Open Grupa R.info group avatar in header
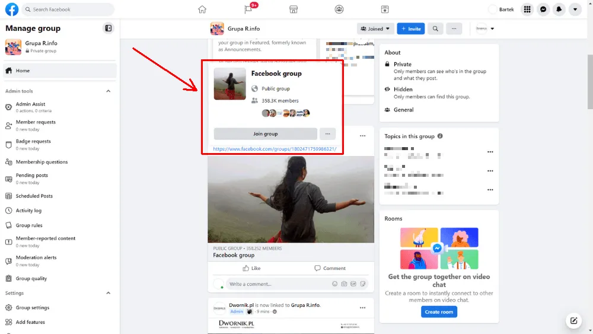The height and width of the screenshot is (334, 593). pos(217,28)
